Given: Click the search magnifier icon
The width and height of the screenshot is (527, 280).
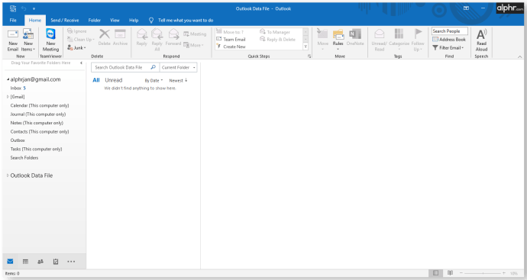Looking at the screenshot, I should point(153,67).
